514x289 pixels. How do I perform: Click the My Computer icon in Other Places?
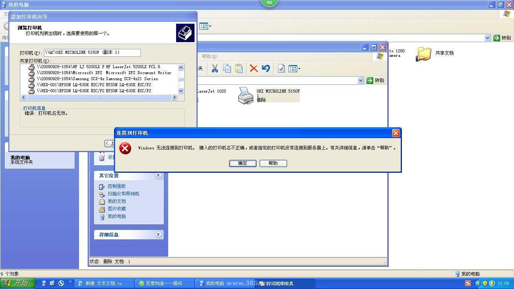point(102,217)
